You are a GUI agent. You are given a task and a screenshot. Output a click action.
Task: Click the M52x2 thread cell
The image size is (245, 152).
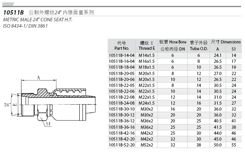tap(146, 145)
